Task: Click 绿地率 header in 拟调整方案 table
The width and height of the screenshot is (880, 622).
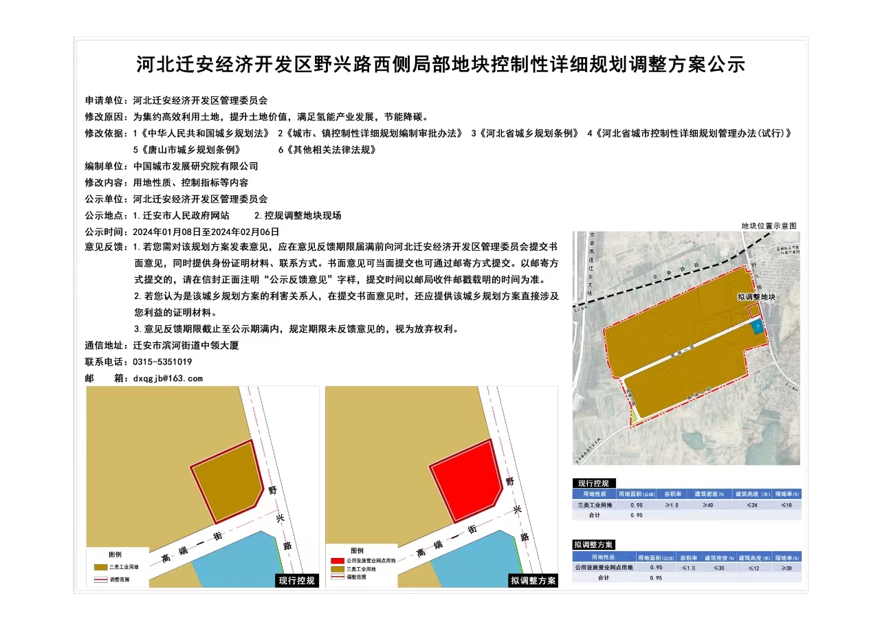Action: (787, 557)
